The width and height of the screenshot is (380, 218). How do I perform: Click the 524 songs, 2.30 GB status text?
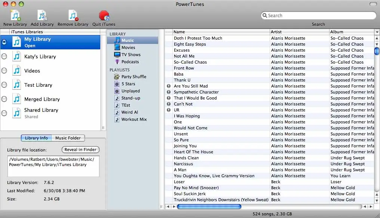pos(272,214)
